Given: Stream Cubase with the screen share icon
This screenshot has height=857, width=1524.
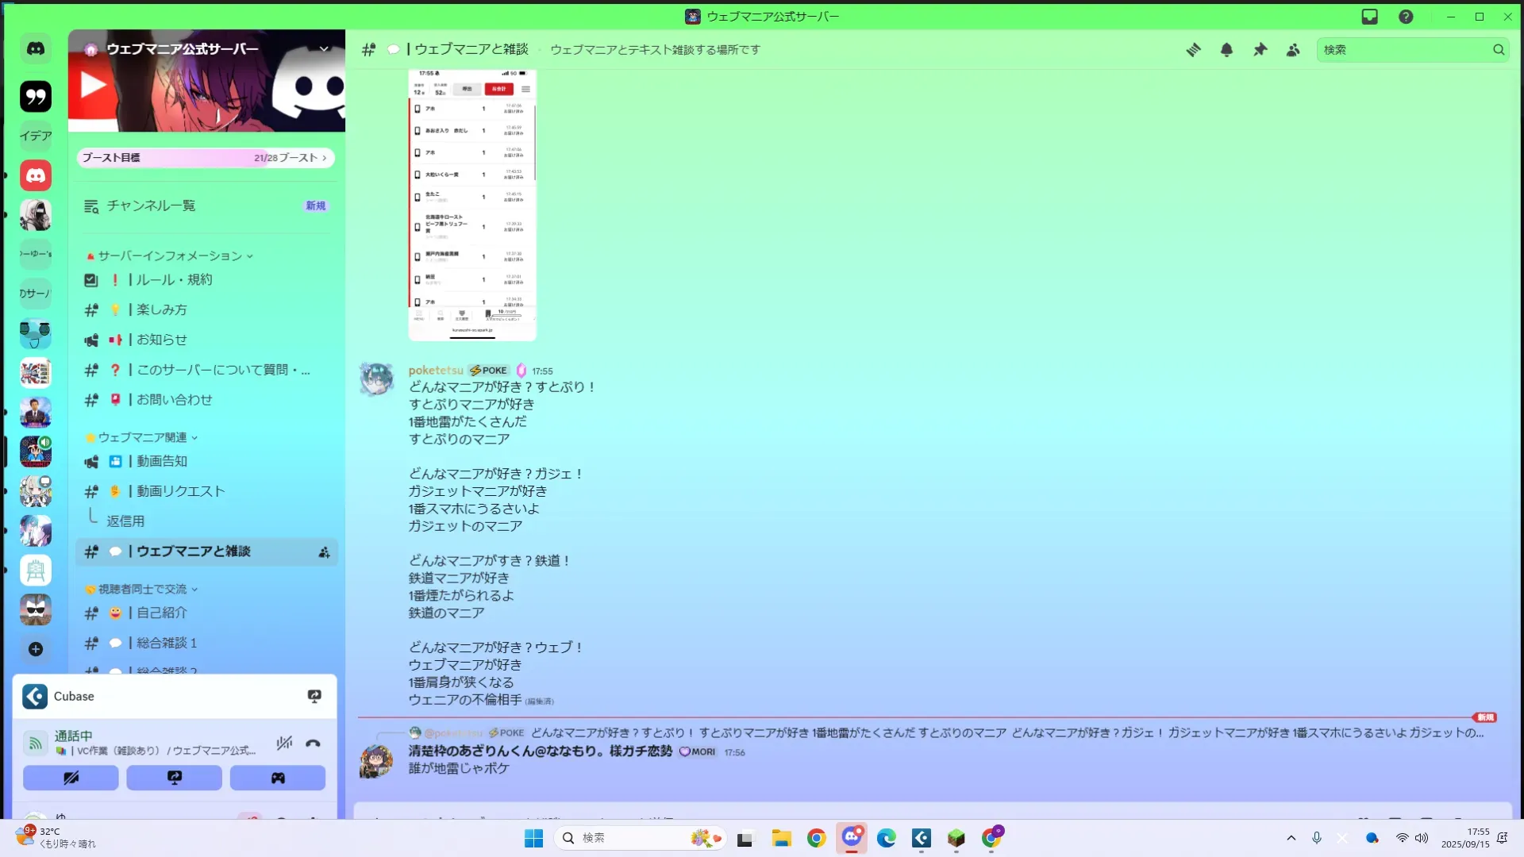Looking at the screenshot, I should tap(314, 696).
